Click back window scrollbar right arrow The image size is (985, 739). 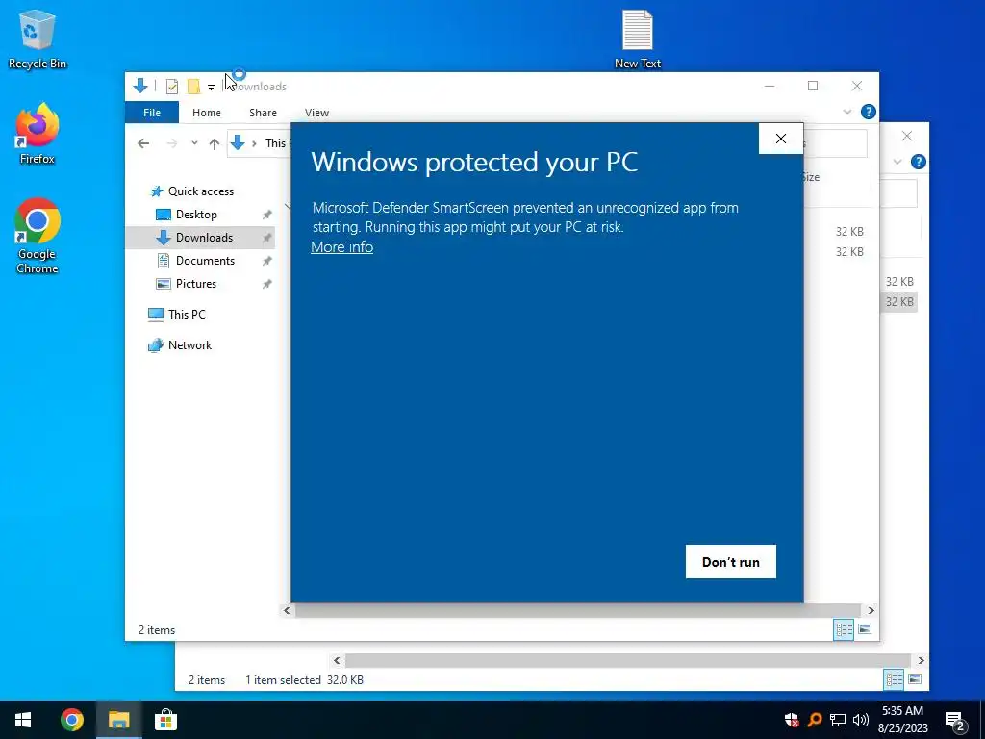point(921,660)
